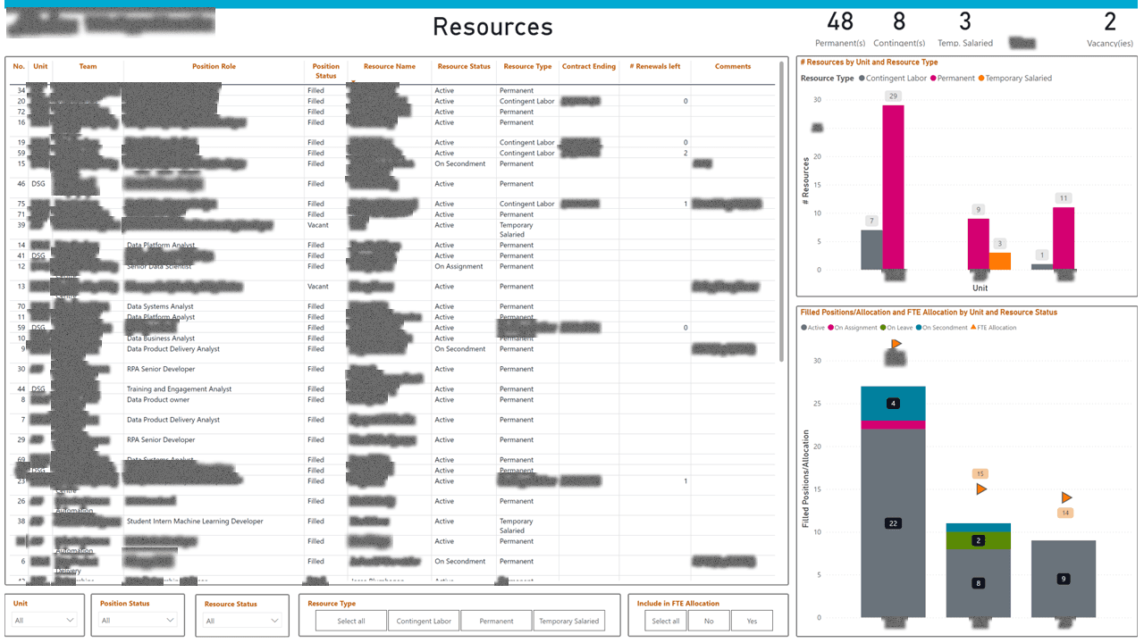
Task: Click Select all in the Resource Type slicer
Action: (x=350, y=620)
